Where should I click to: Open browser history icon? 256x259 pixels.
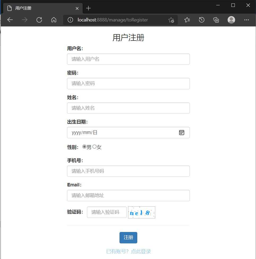(201, 20)
